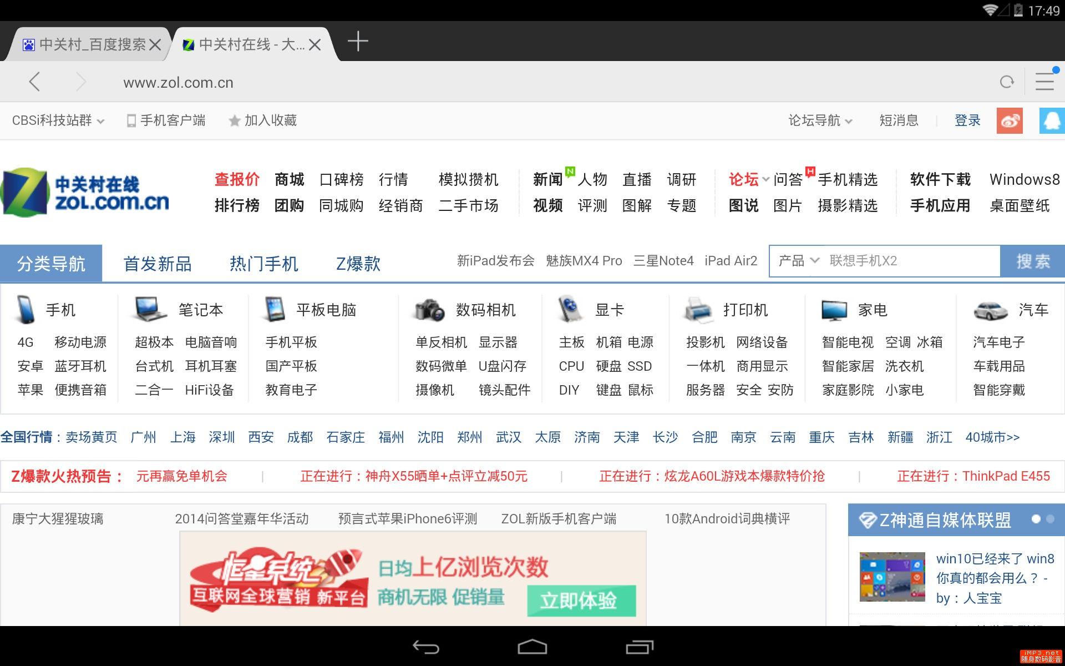Click the ZOL 中关村在线 logo
Screen dimensions: 1065x666
pyautogui.click(x=85, y=192)
